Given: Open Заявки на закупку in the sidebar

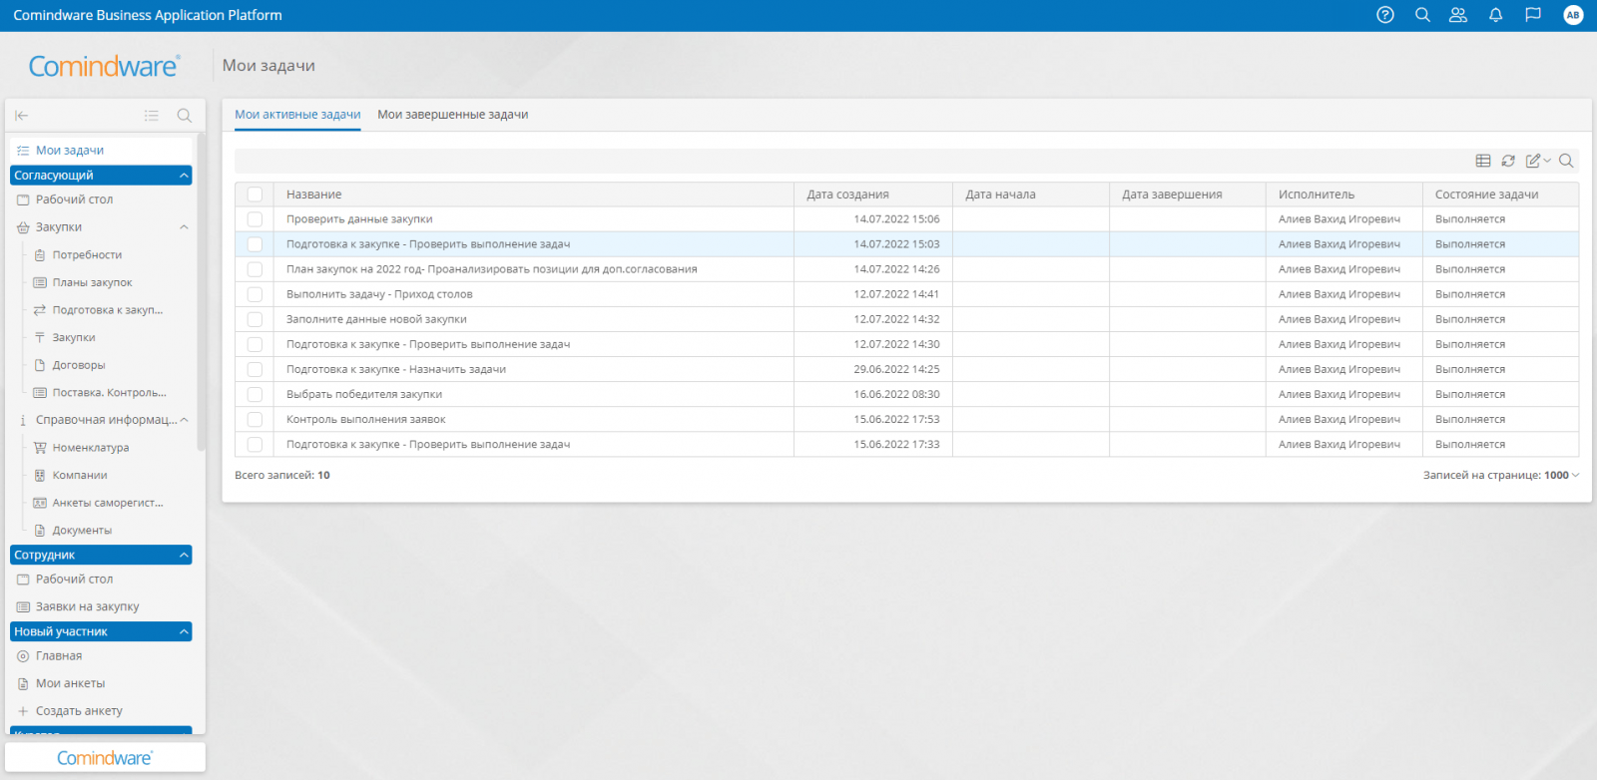Looking at the screenshot, I should pos(87,606).
